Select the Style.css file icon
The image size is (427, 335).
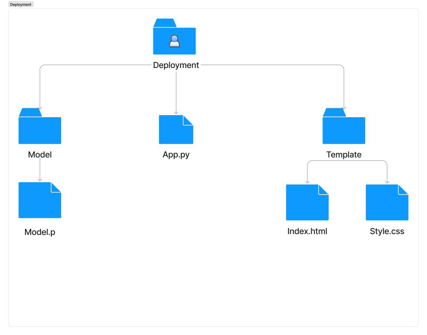point(387,202)
